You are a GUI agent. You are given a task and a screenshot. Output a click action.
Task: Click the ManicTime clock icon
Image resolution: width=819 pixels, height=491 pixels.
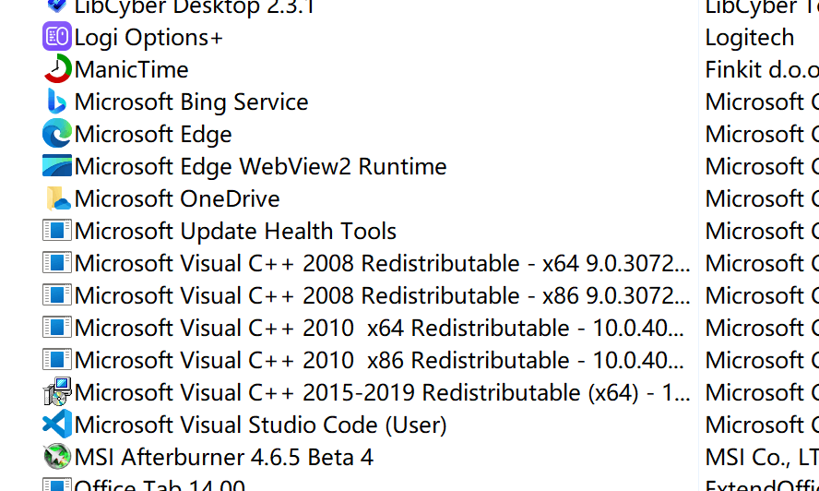(57, 69)
